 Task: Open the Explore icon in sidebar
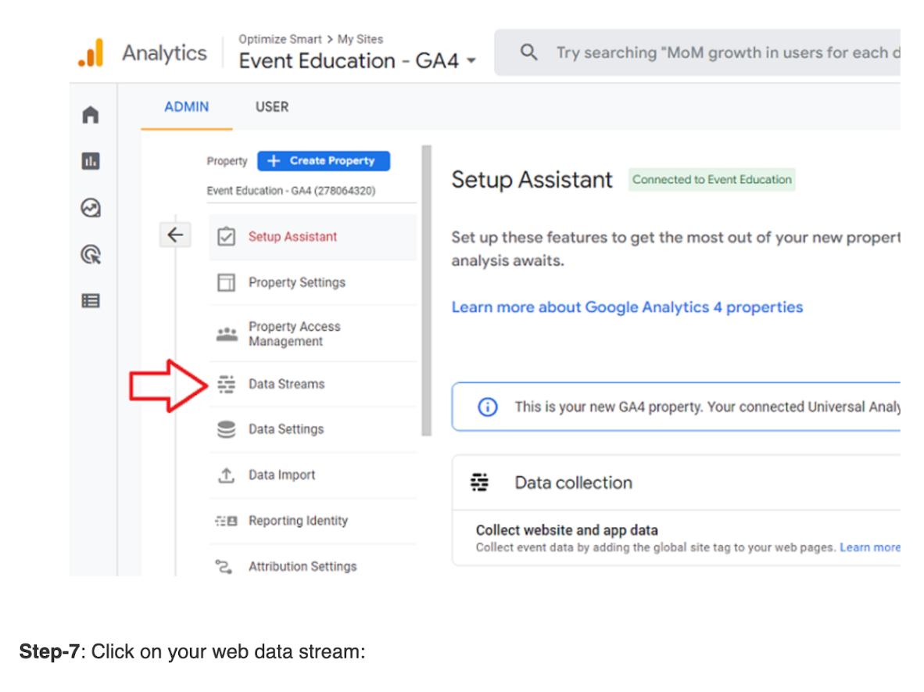[91, 208]
